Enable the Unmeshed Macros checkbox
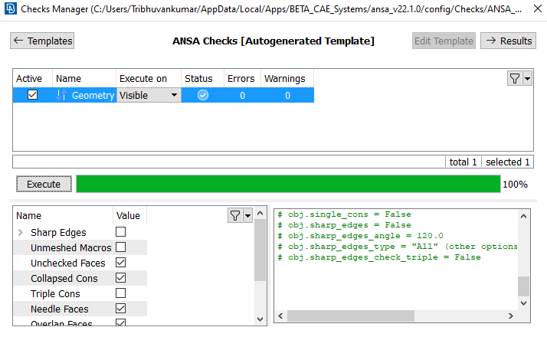Screen dimensions: 547x337 click(121, 247)
